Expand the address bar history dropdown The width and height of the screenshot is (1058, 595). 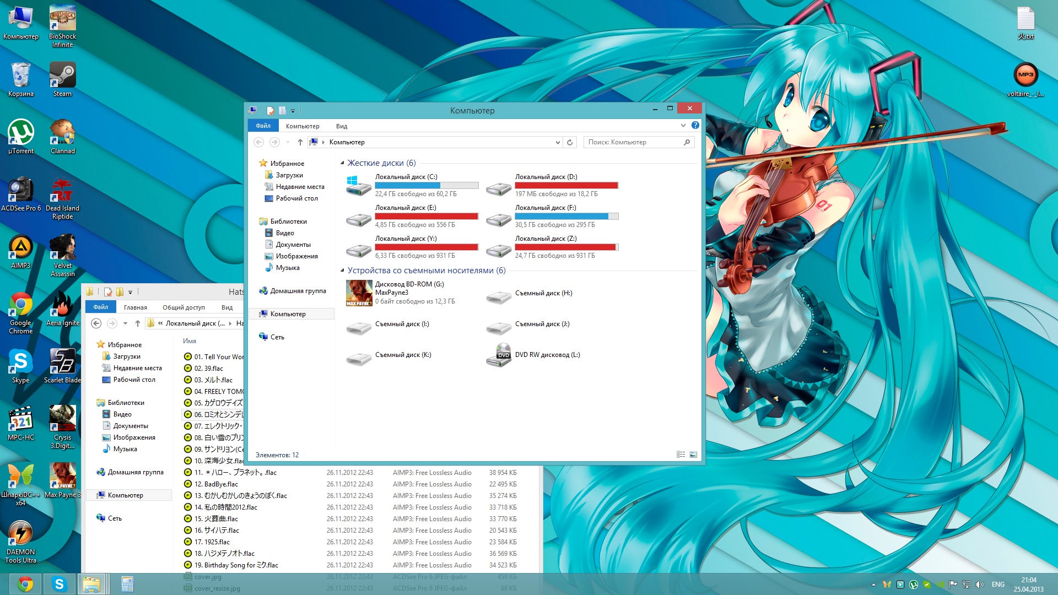[x=558, y=142]
